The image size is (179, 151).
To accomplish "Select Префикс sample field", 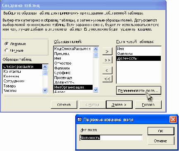I will tap(73, 53).
